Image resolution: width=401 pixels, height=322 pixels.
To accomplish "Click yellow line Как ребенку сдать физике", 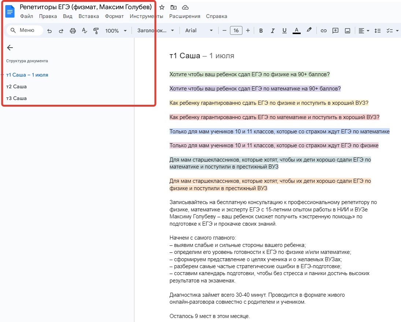I will [269, 103].
